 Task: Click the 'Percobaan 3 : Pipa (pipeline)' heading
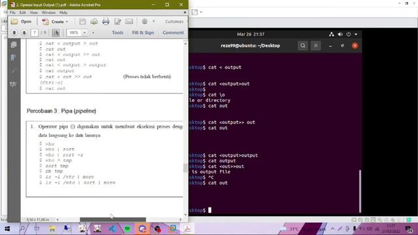click(x=61, y=111)
